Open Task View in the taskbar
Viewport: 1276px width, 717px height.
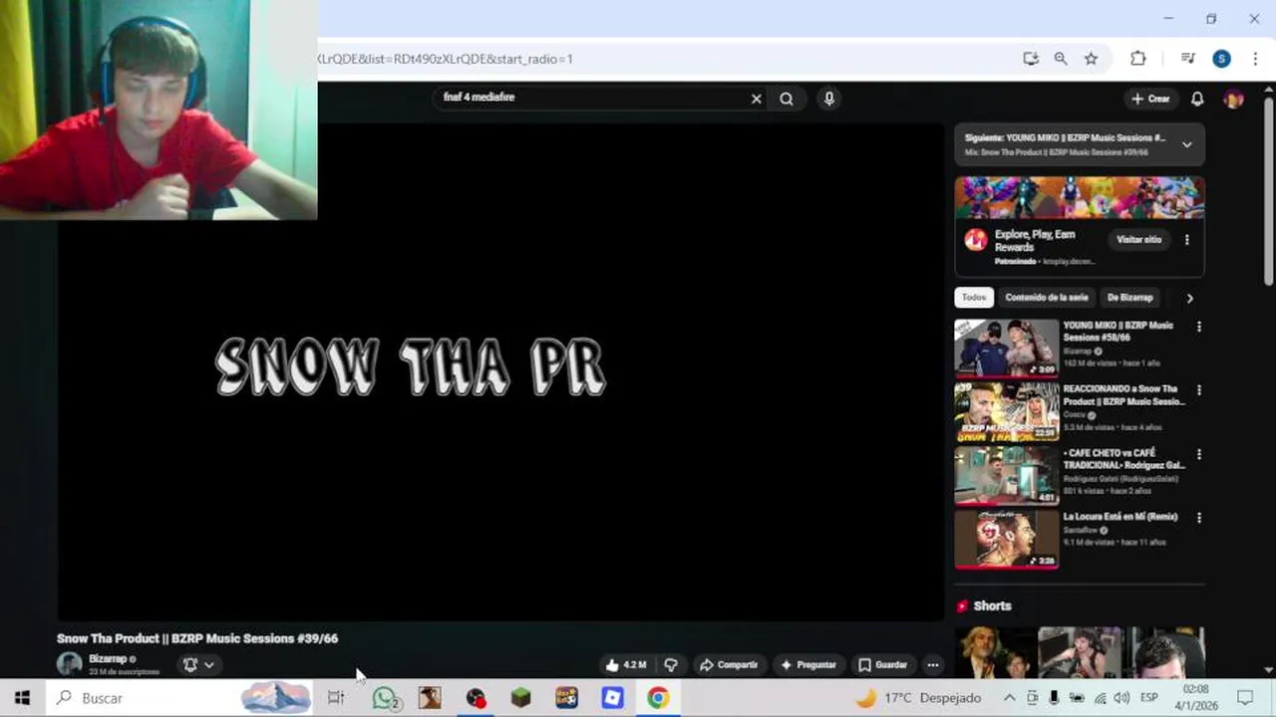click(x=336, y=698)
